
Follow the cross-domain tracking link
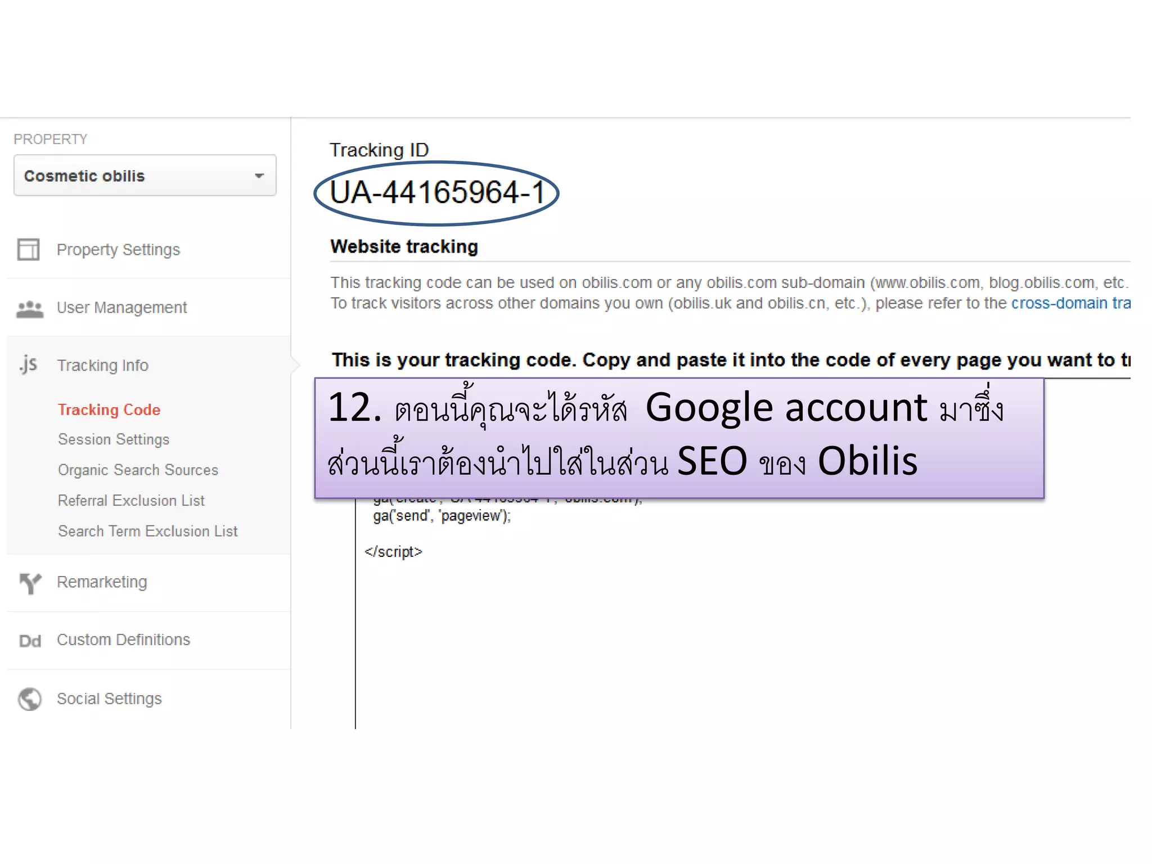(x=1070, y=303)
